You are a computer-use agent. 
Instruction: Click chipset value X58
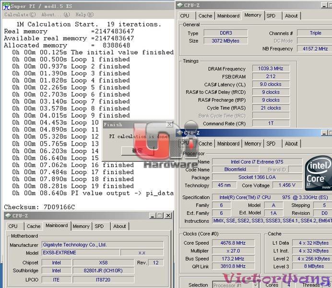pos(103,263)
